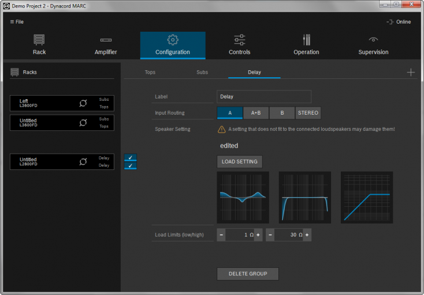Viewport: 424px width, 295px height.
Task: Increase the low load limit
Action: point(258,235)
